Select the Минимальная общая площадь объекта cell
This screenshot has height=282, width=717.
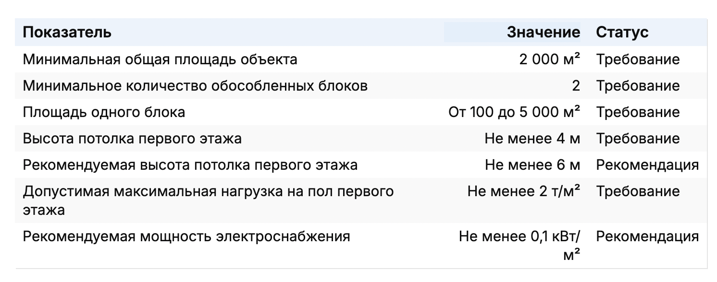[160, 59]
